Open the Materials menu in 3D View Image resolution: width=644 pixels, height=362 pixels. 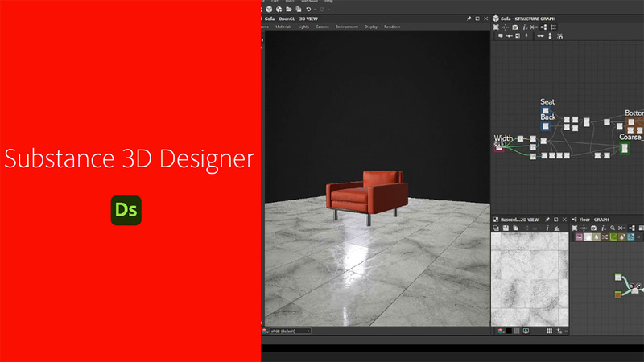(283, 27)
